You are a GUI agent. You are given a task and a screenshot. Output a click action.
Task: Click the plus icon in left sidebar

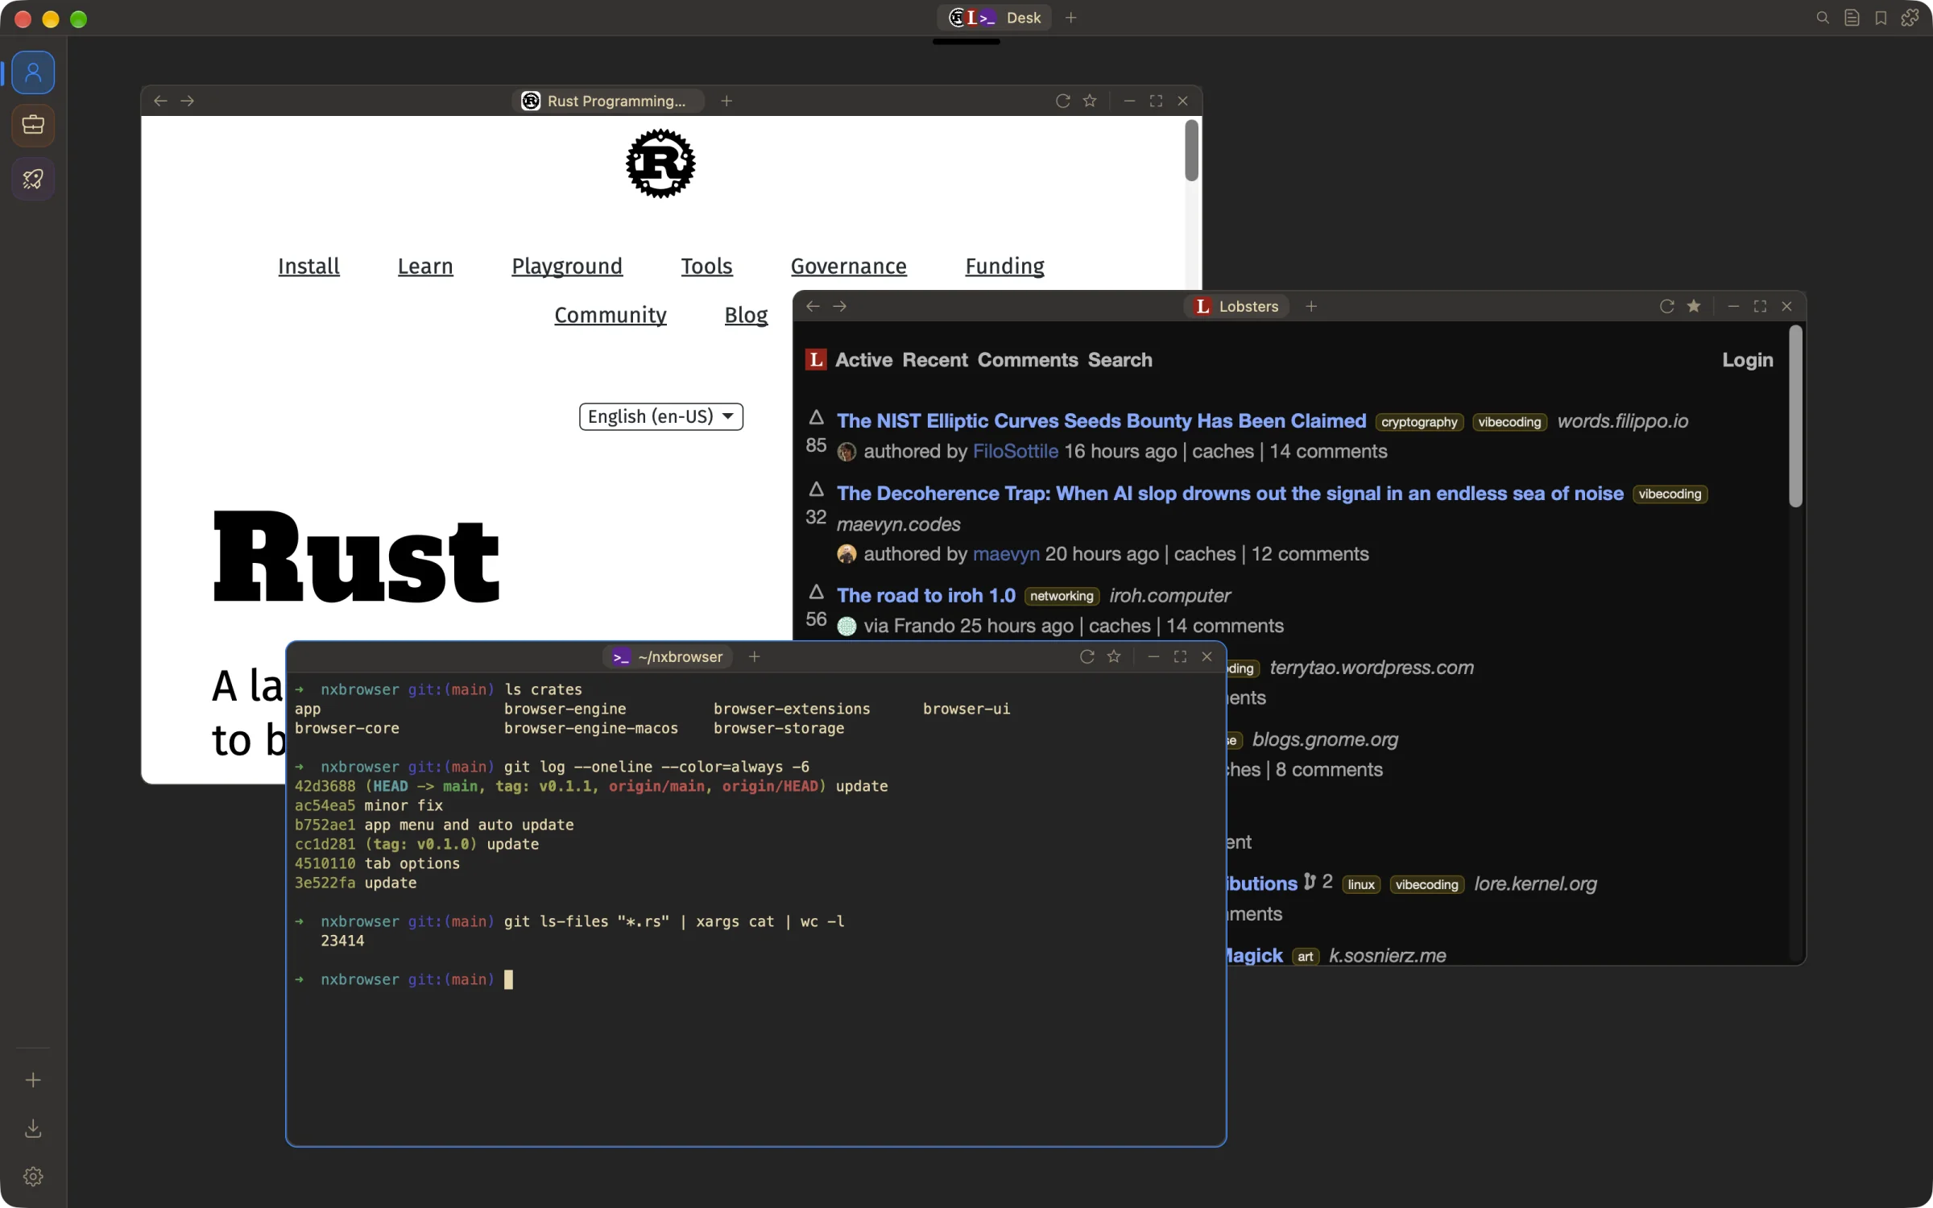pyautogui.click(x=33, y=1080)
